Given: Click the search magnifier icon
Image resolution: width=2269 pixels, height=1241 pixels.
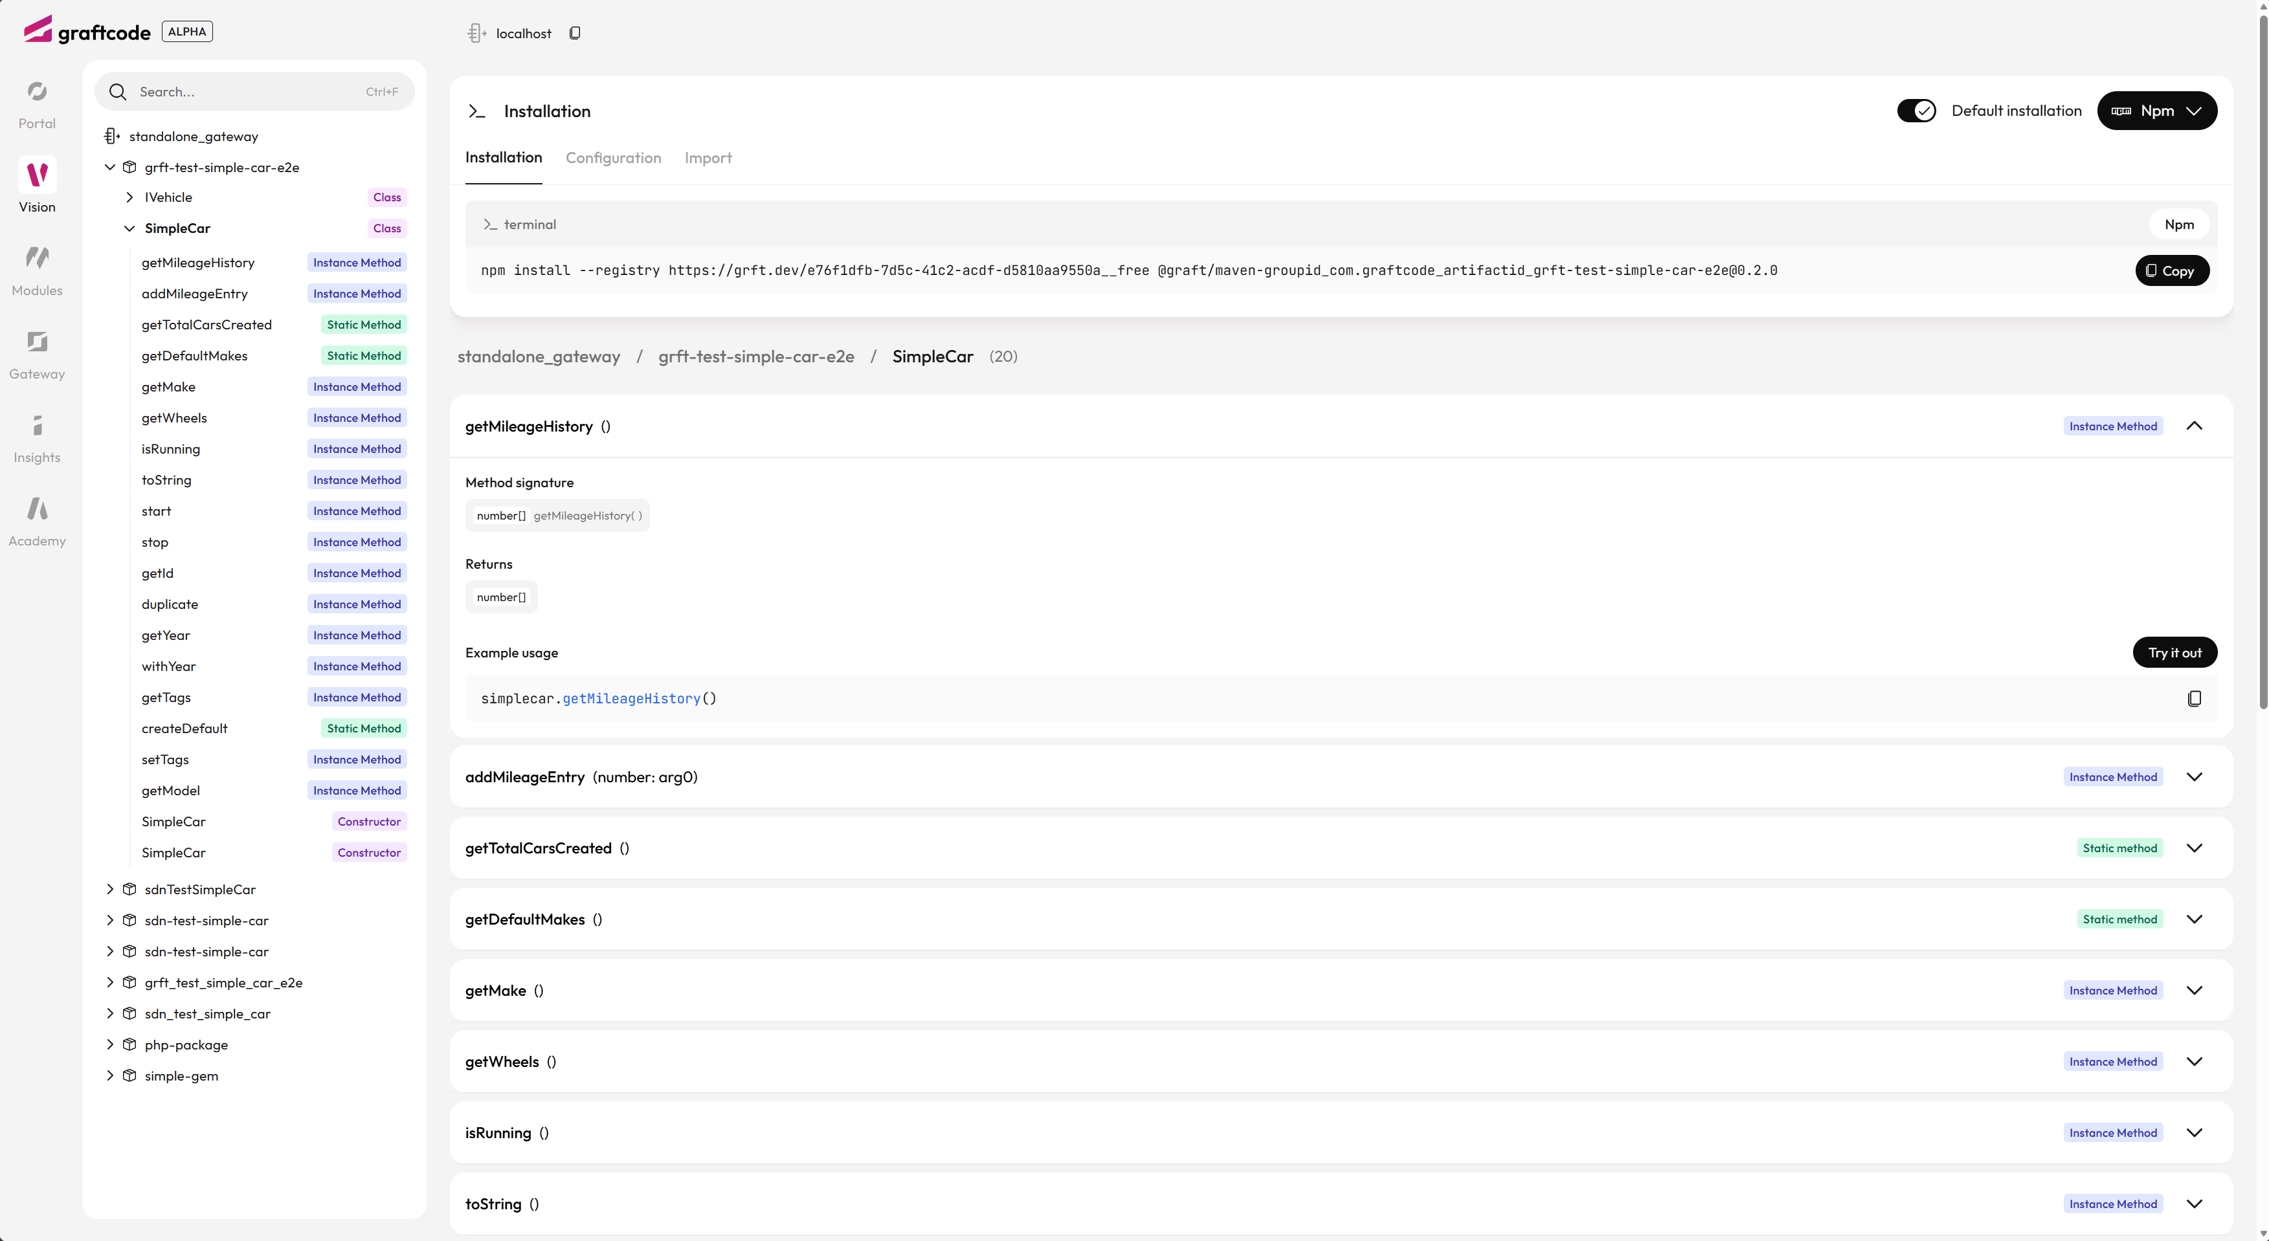Looking at the screenshot, I should [117, 91].
